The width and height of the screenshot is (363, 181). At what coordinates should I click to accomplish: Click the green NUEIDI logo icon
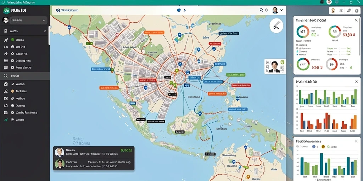click(6, 10)
